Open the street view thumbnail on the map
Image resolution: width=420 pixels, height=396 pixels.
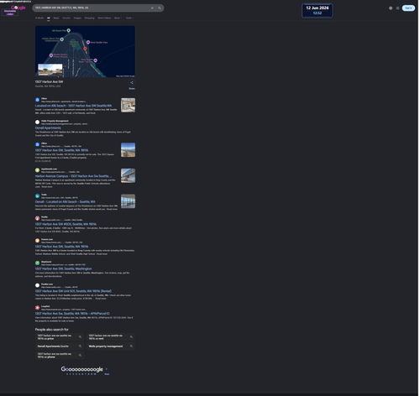(50, 70)
